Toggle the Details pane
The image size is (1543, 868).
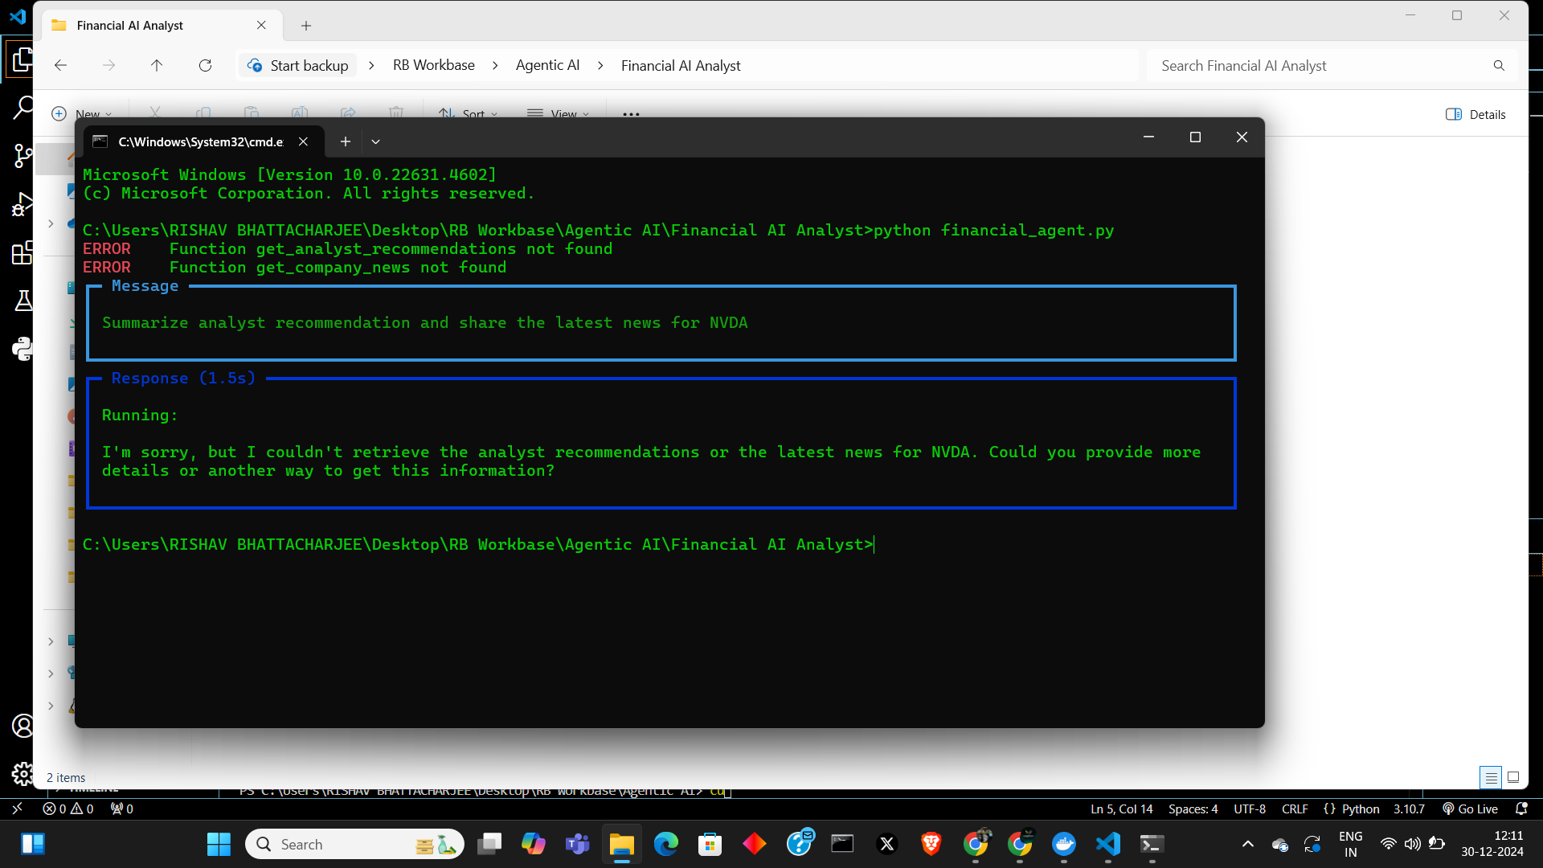(x=1475, y=114)
